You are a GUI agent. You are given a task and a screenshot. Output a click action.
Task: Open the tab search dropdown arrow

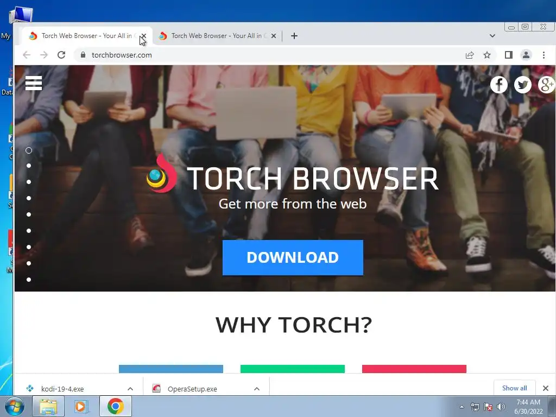[492, 36]
